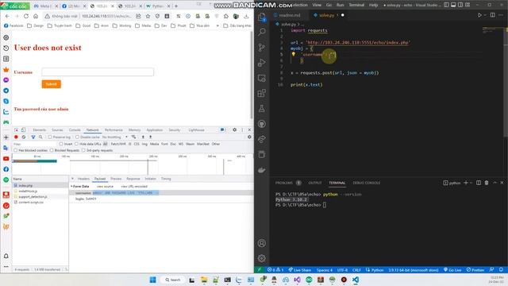Screen dimensions: 508x286
Task: Click Go Live in status bar
Action: pos(452,270)
